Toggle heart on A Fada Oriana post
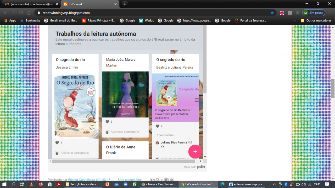This screenshot has height=188, width=335. click(x=107, y=122)
